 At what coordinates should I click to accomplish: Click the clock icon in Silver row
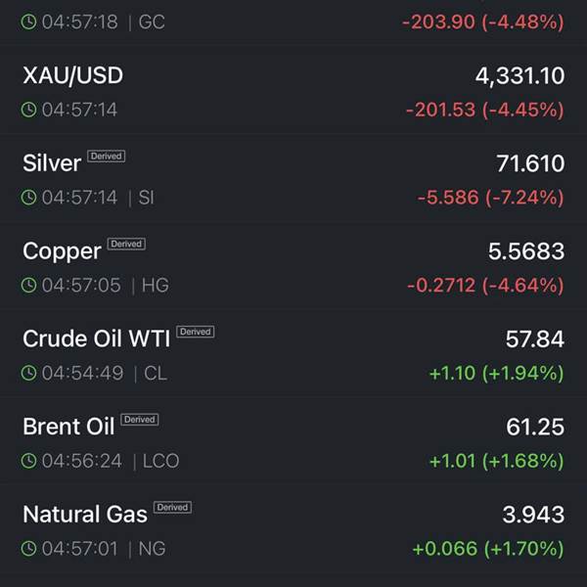click(x=29, y=198)
